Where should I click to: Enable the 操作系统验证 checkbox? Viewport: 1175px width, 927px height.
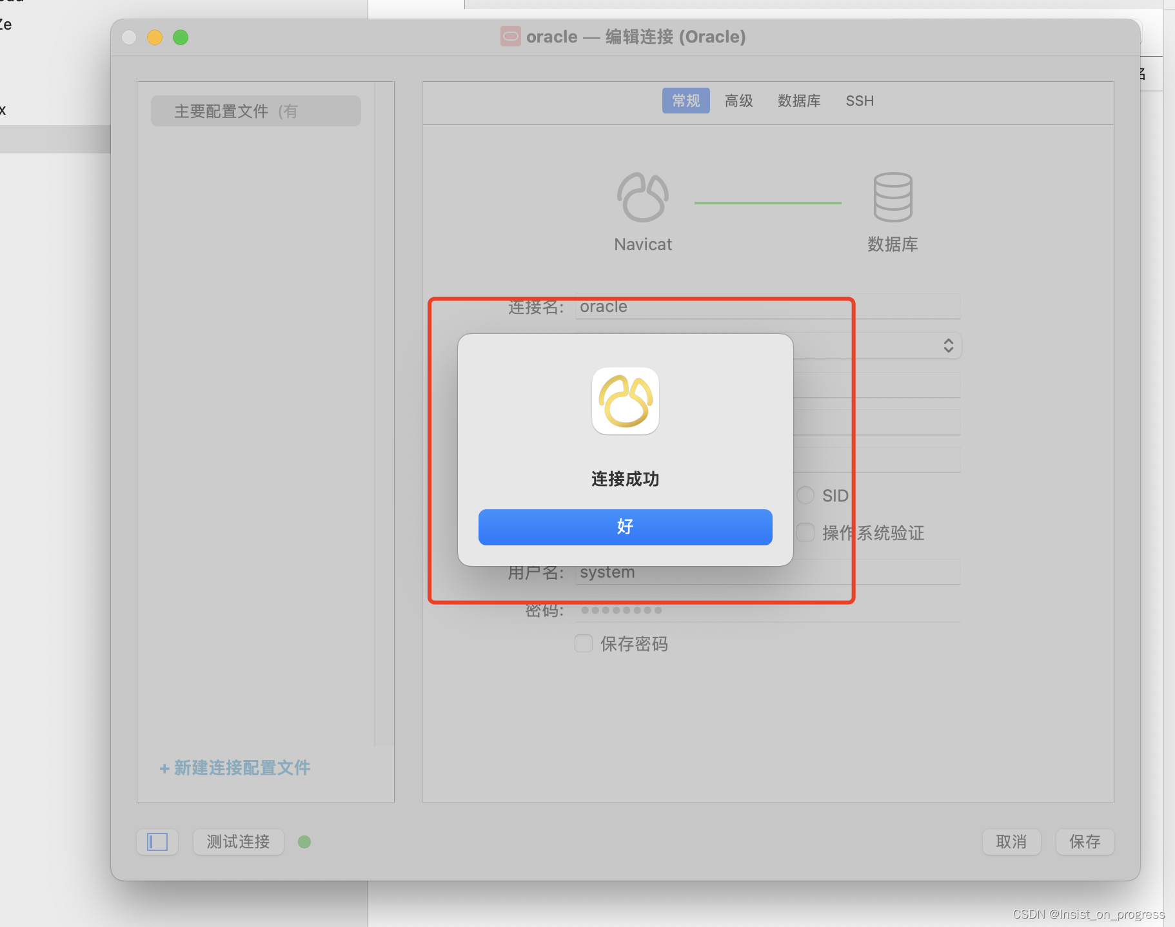(805, 532)
